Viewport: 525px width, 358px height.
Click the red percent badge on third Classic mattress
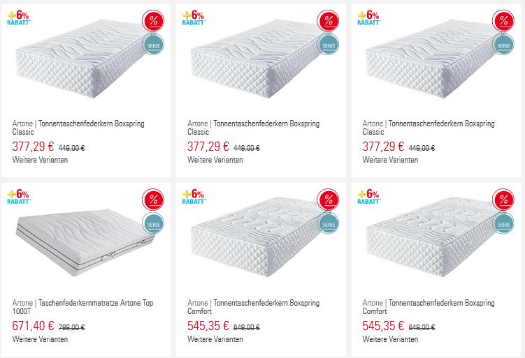pyautogui.click(x=503, y=21)
